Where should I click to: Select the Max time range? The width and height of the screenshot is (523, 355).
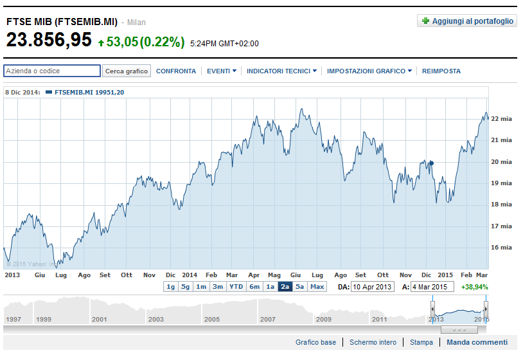317,287
